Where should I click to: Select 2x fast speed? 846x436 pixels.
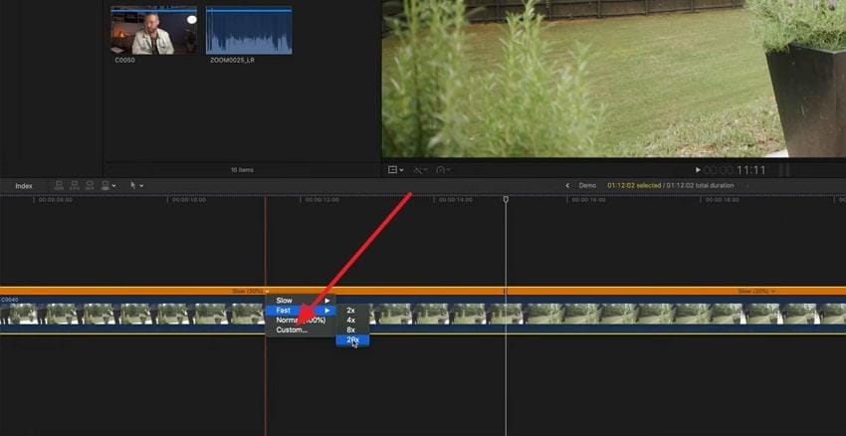pos(352,311)
